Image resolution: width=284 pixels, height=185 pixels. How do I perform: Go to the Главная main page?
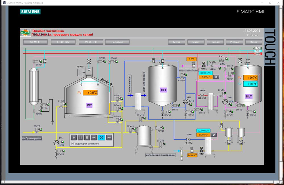(215, 42)
